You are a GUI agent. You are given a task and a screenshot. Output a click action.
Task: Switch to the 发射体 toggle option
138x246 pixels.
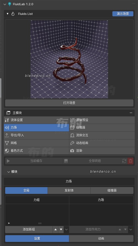69,191
